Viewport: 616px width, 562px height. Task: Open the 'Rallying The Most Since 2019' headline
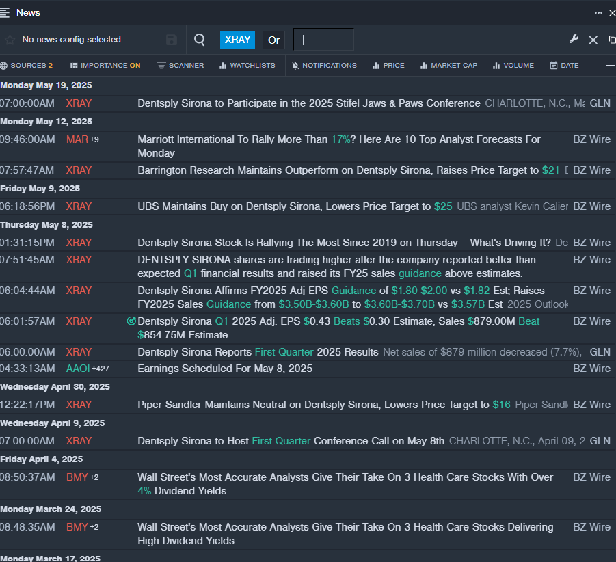[344, 243]
